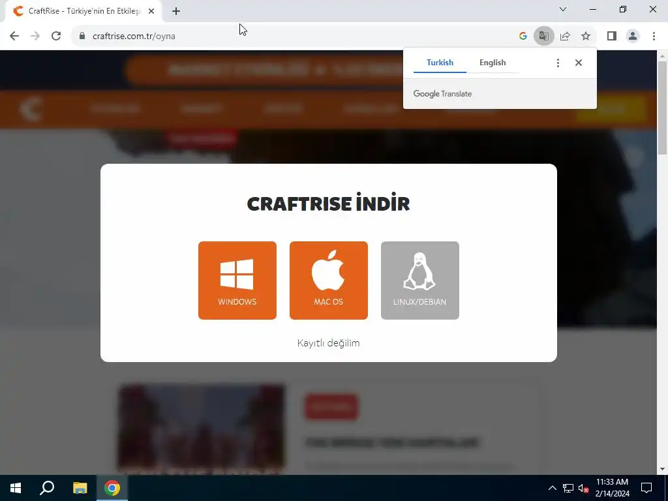Select the CraftRise browser tab
Screen dimensions: 668x501
[83, 11]
